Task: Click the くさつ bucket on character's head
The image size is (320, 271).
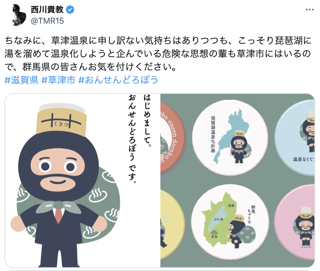Action: pos(62,120)
